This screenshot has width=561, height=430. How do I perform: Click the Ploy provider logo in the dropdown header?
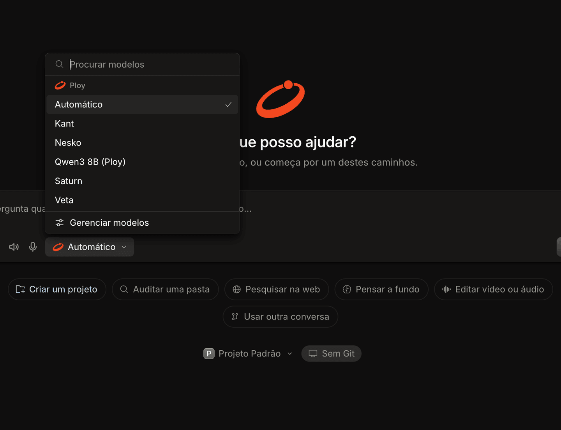[x=60, y=85]
